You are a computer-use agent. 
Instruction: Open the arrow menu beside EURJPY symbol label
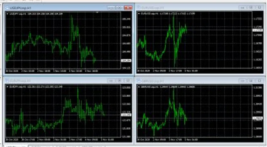(x=7, y=87)
